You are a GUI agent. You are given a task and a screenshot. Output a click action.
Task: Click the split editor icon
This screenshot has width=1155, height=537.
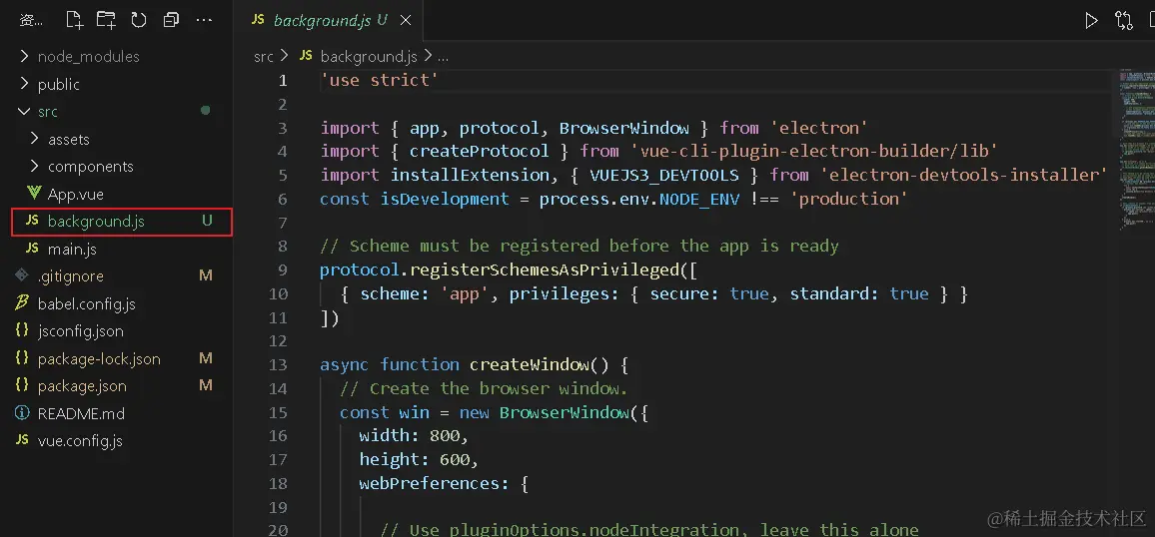(x=1150, y=21)
